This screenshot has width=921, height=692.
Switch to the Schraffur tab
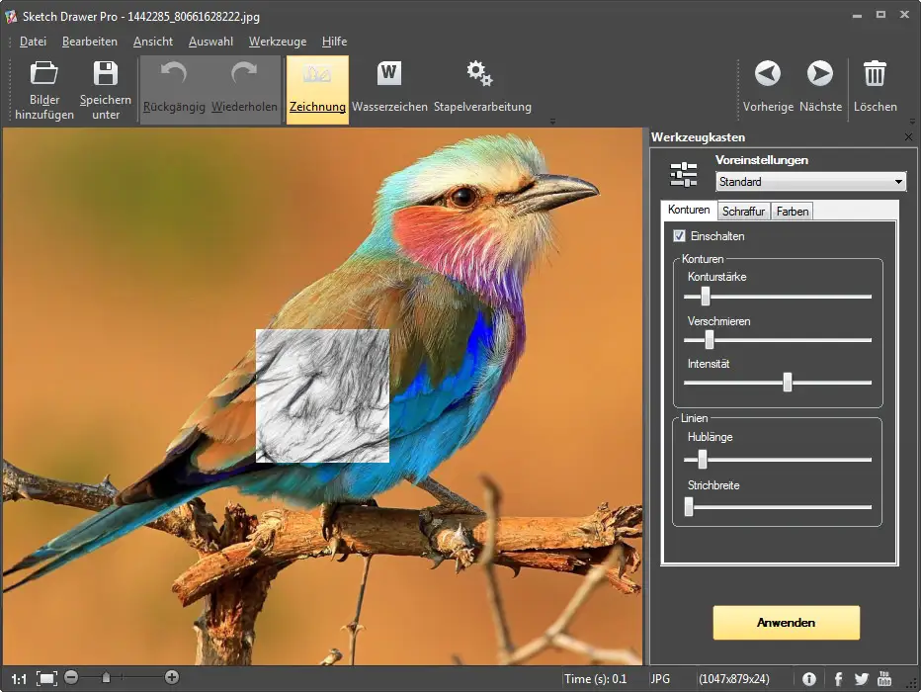click(743, 211)
